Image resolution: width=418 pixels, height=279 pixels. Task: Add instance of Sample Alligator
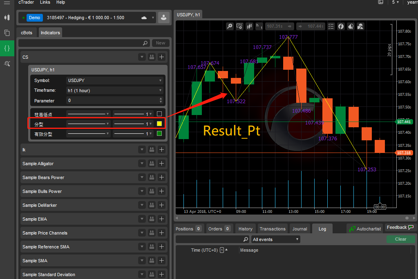coord(161,164)
